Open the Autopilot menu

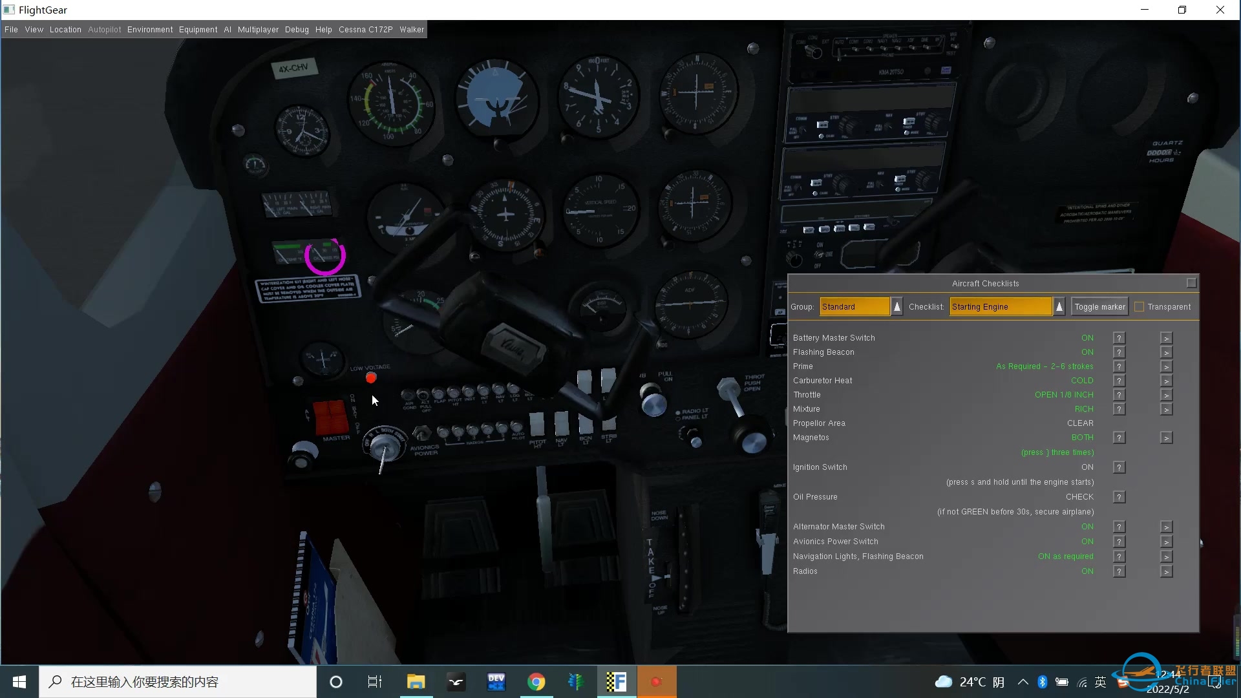click(x=104, y=29)
